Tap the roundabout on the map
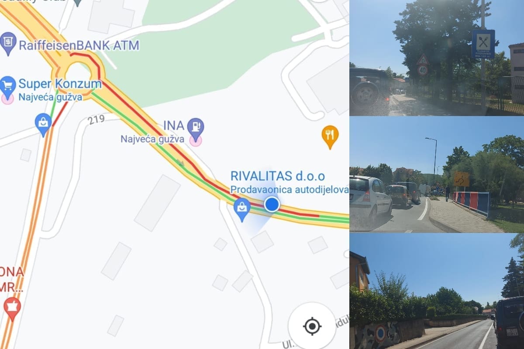This screenshot has height=349, width=524. click(x=78, y=74)
